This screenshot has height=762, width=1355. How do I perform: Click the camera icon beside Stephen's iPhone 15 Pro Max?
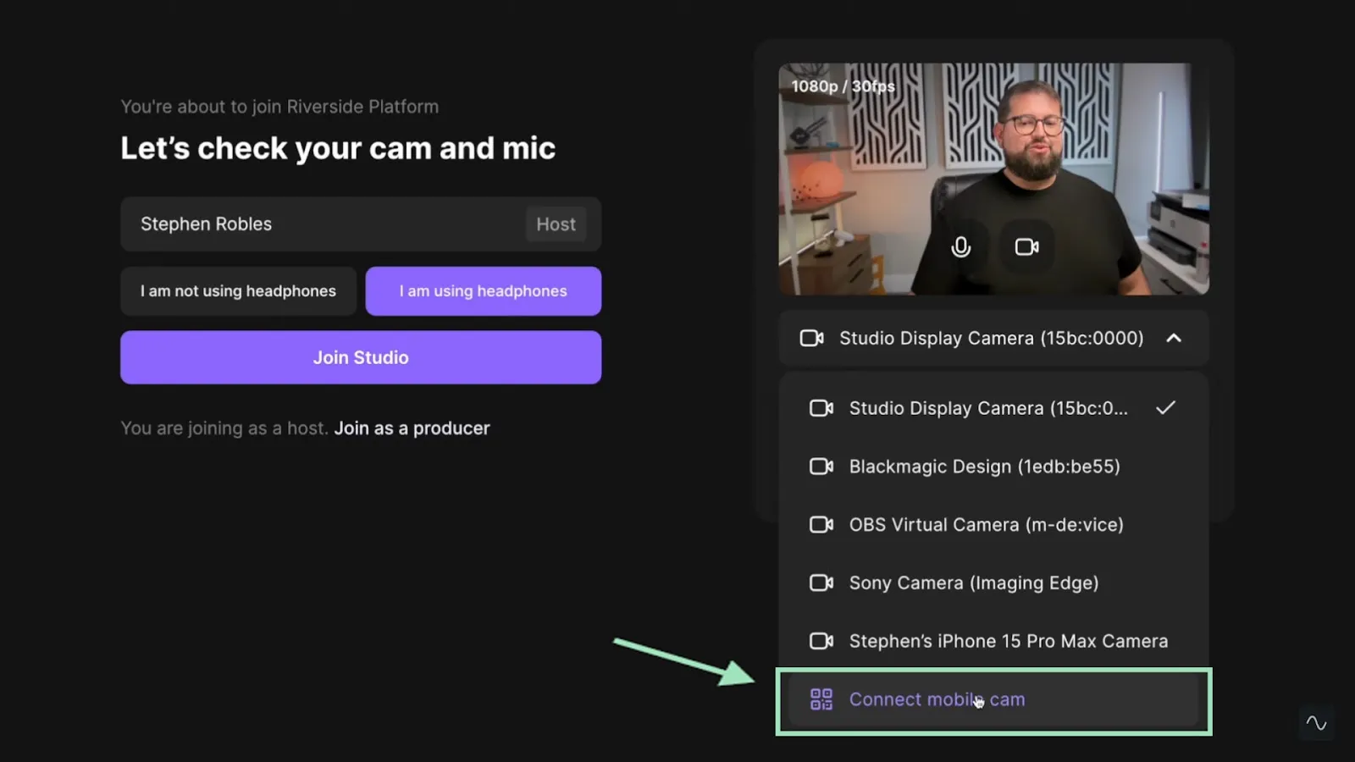pyautogui.click(x=821, y=641)
